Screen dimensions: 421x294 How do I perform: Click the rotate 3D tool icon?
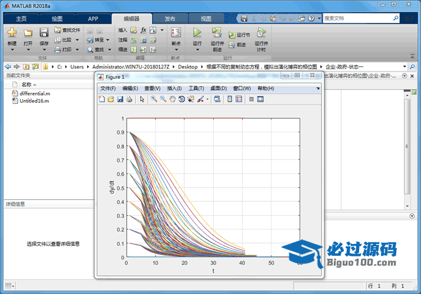point(182,99)
